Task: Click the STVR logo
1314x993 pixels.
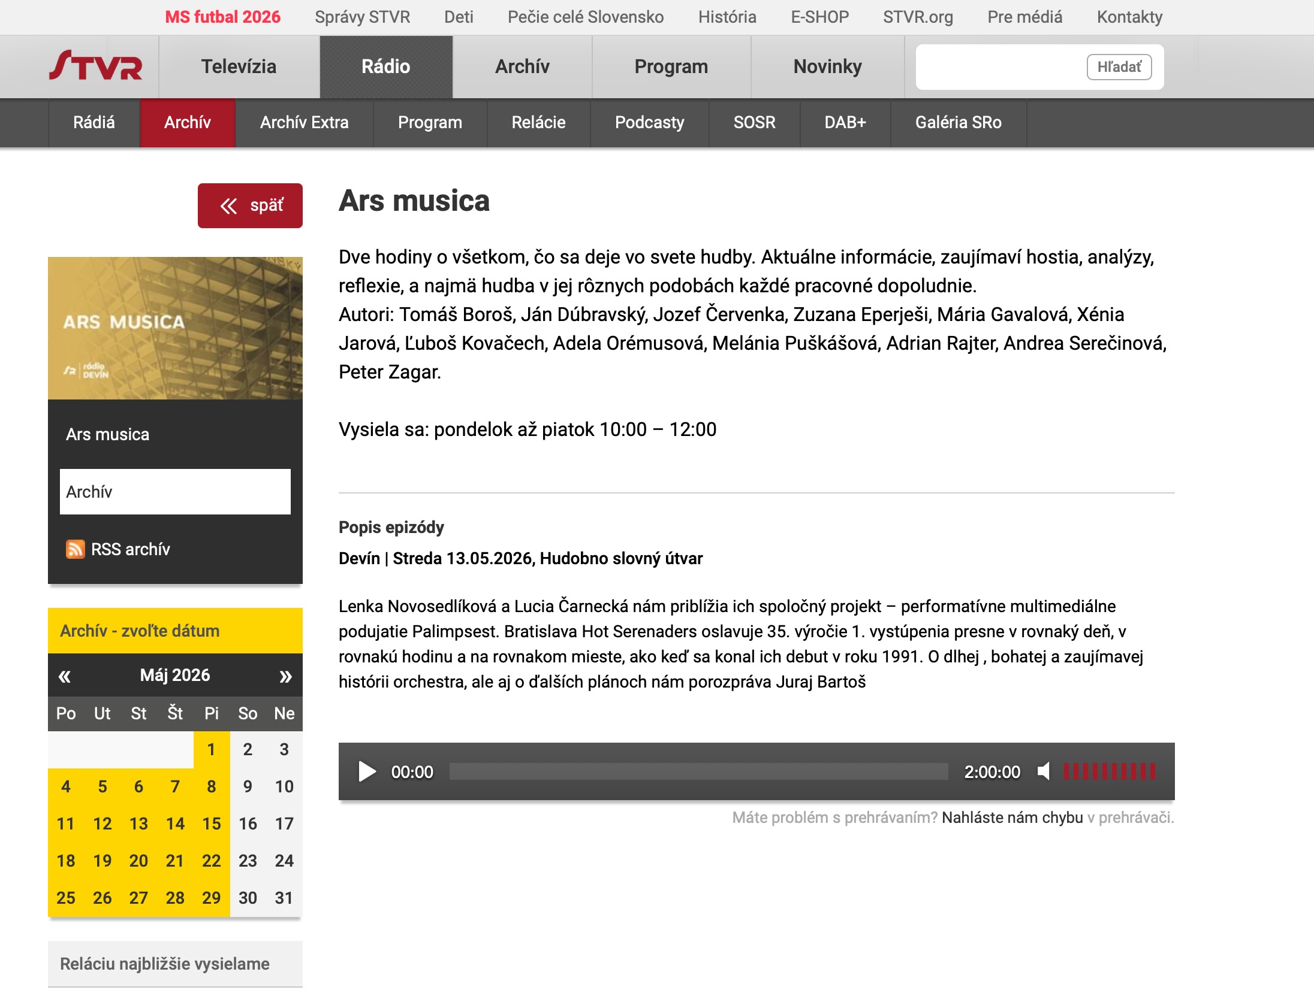Action: 96,66
